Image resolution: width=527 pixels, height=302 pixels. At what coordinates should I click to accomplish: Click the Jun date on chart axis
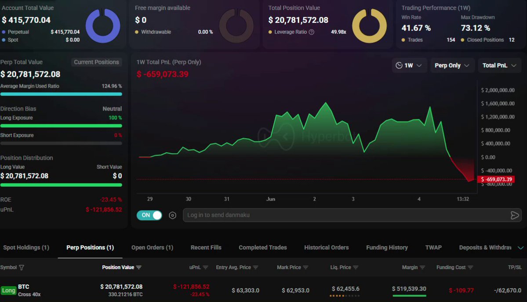[271, 199]
